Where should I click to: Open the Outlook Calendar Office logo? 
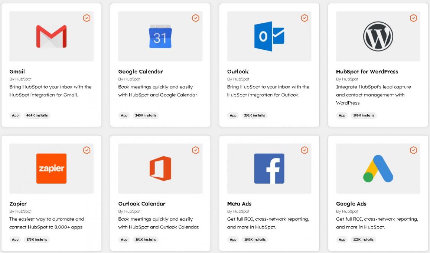point(160,168)
